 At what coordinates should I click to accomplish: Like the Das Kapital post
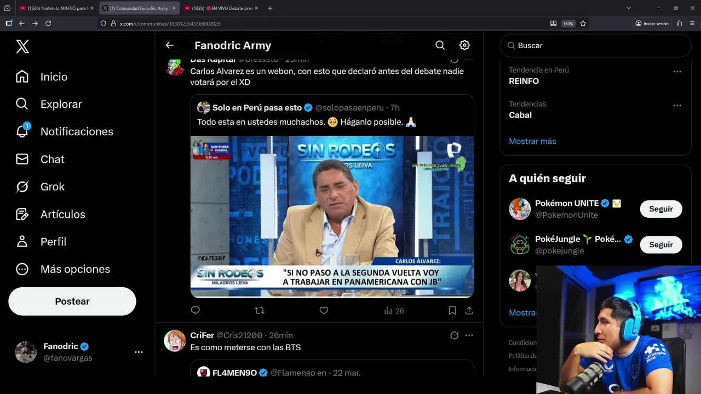click(x=324, y=311)
